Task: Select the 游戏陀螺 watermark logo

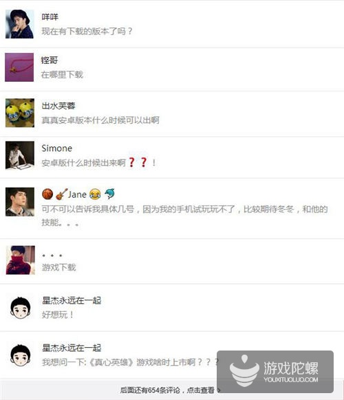Action: pos(275,371)
